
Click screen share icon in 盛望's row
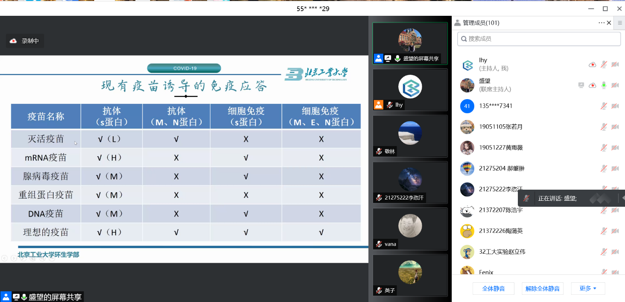tap(581, 85)
